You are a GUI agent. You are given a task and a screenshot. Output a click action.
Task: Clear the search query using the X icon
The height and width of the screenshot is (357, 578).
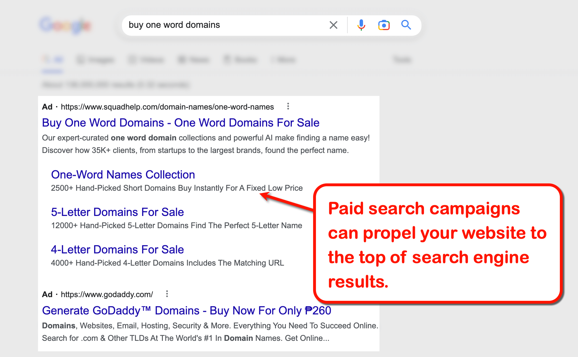tap(333, 25)
